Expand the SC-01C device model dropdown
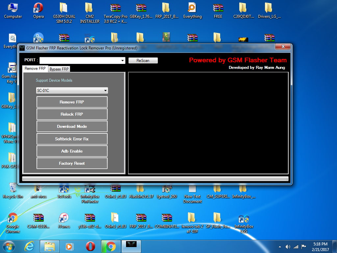 tap(105, 91)
